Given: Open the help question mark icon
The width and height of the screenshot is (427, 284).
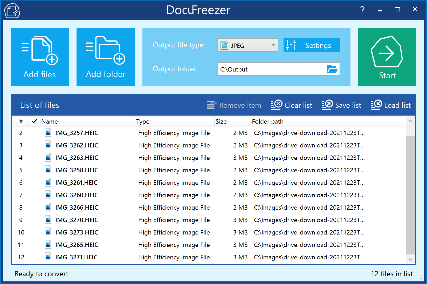Looking at the screenshot, I should [362, 10].
